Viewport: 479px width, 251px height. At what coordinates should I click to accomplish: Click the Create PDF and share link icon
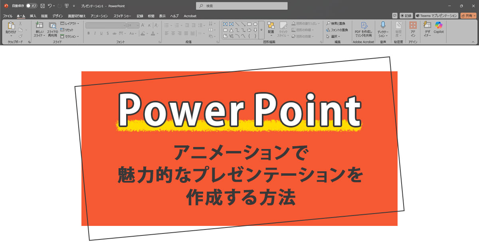364,25
